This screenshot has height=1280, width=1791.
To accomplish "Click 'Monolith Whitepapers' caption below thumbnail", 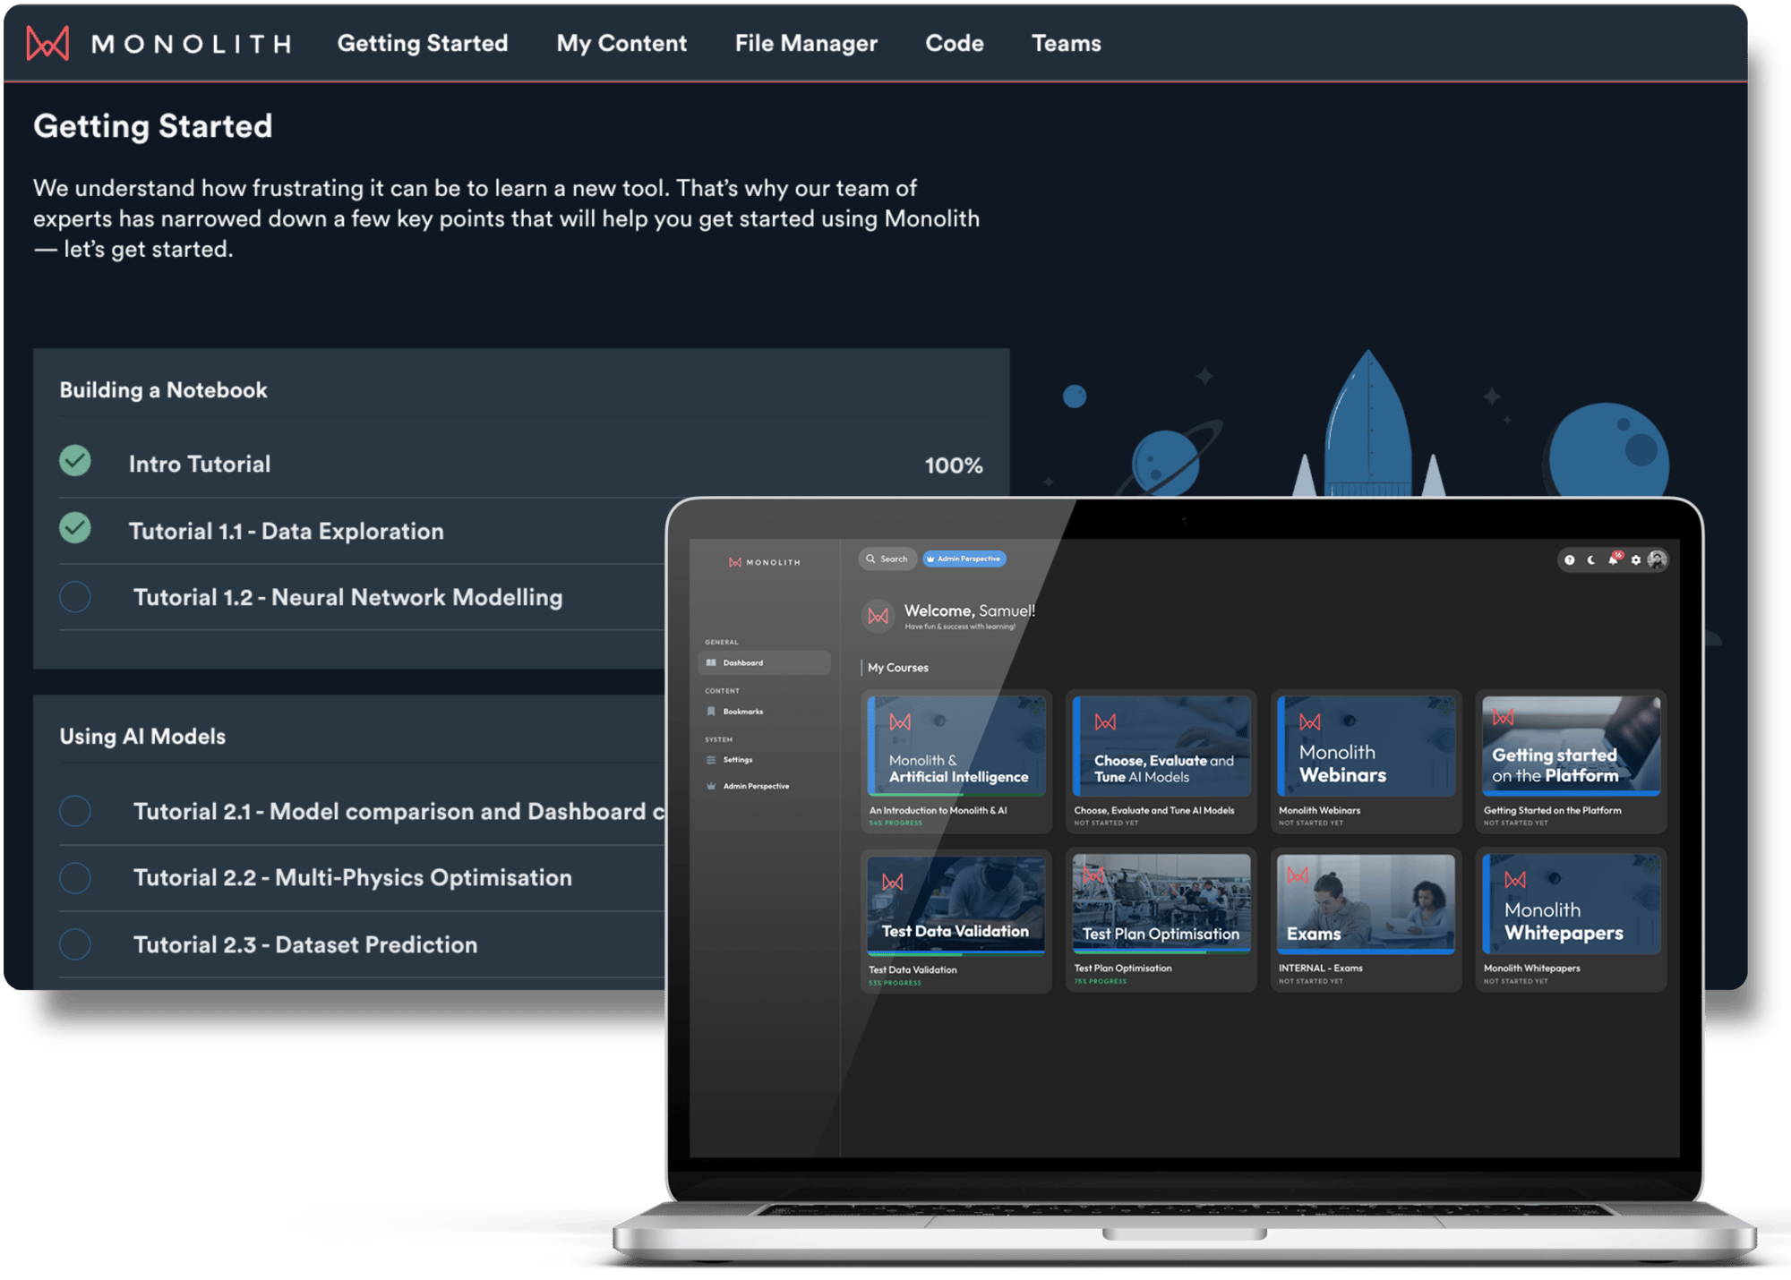I will pos(1532,968).
